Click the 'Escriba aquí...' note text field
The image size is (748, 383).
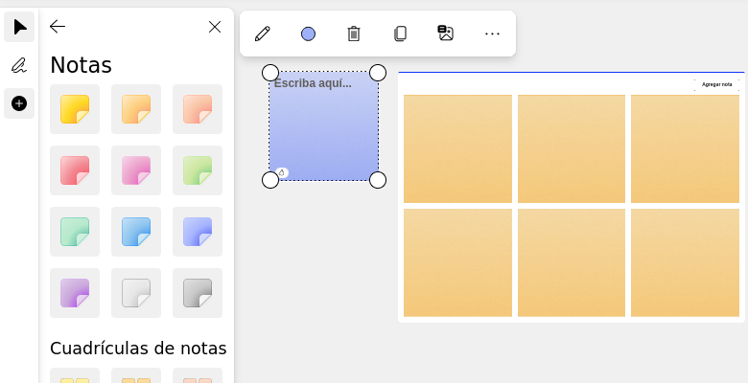coord(313,83)
